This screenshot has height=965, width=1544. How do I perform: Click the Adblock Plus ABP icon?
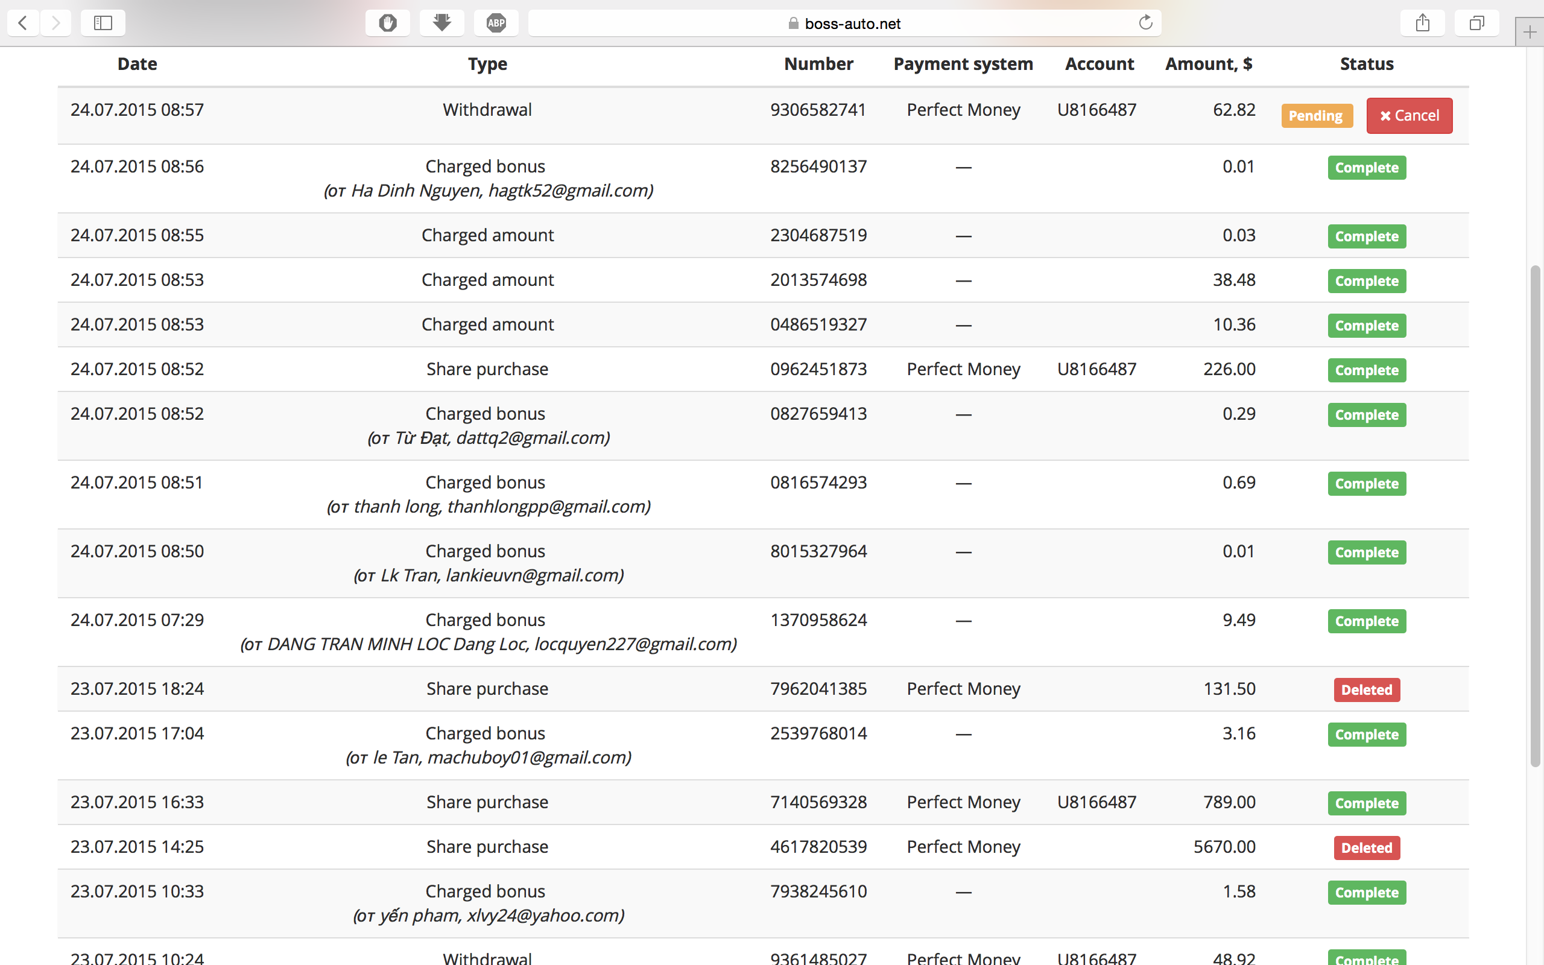point(496,24)
